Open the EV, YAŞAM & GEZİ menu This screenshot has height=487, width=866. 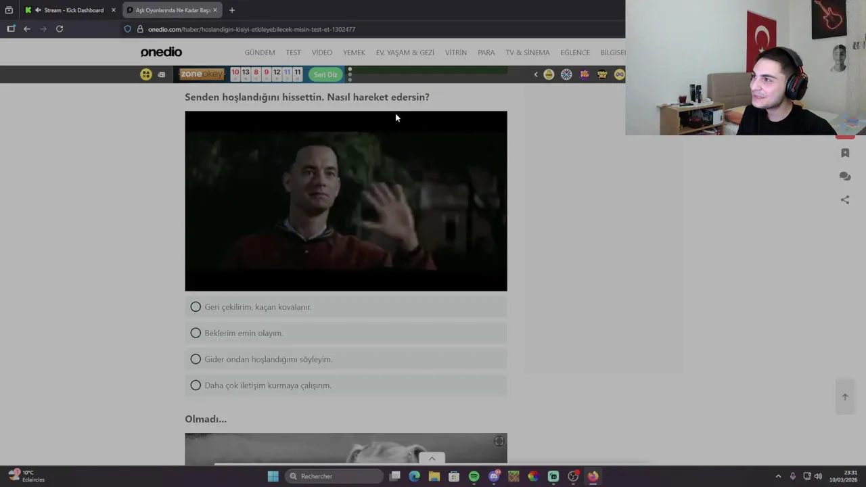pos(405,52)
